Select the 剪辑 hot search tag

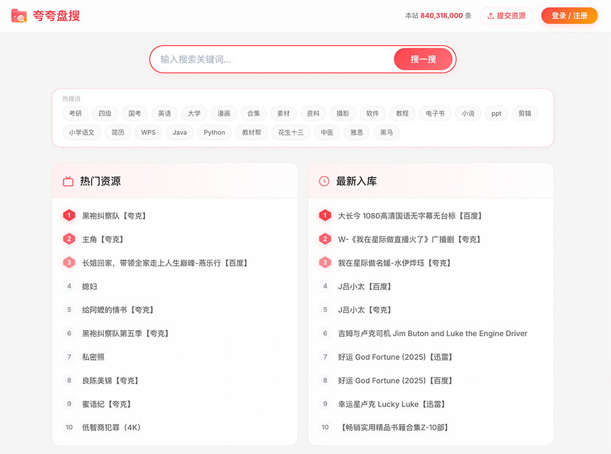tap(524, 113)
